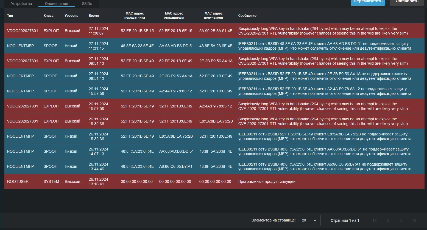The height and width of the screenshot is (230, 427).
Task: Click the Перезапустить button
Action: tap(368, 2)
